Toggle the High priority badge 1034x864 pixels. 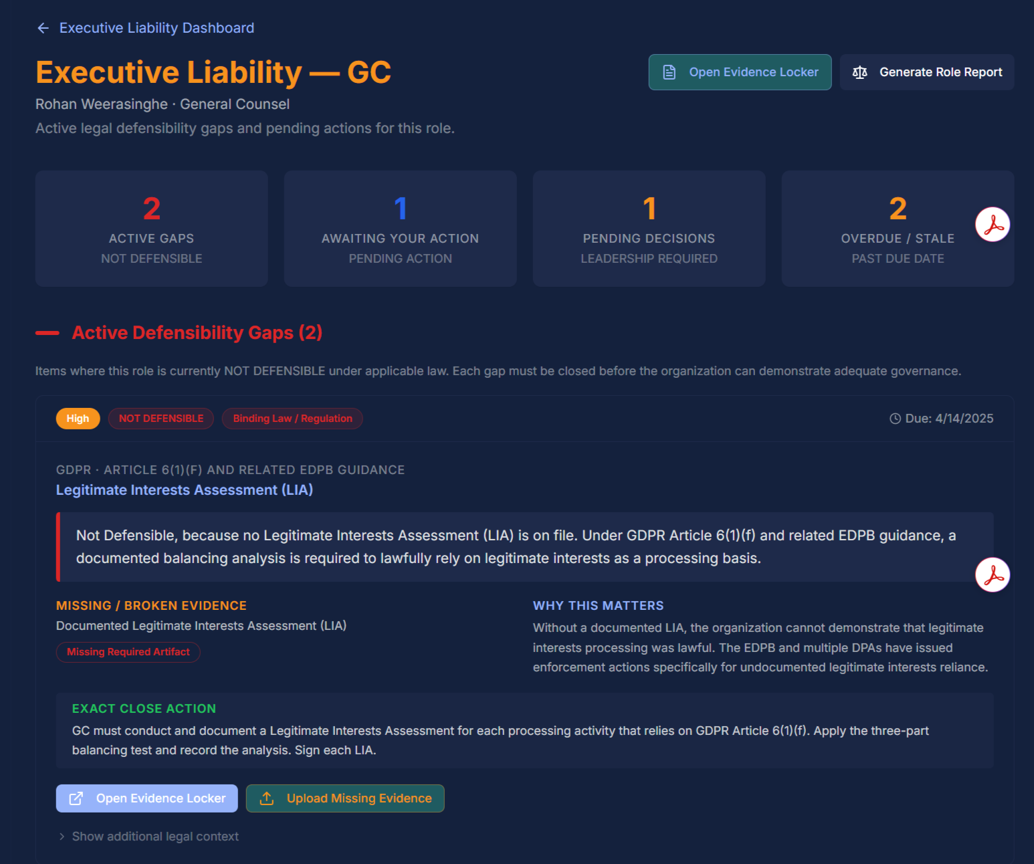click(x=78, y=418)
